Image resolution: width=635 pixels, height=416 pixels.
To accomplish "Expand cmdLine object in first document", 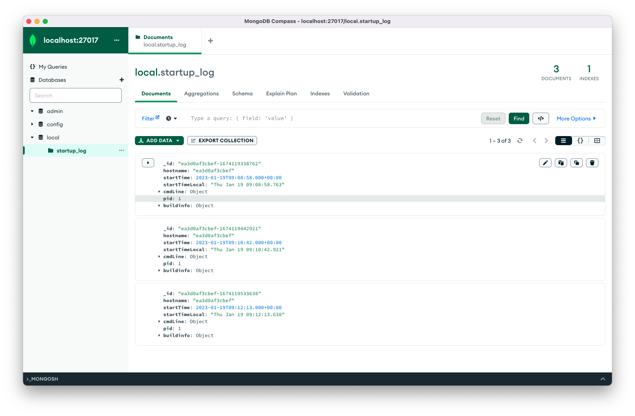I will tap(159, 192).
